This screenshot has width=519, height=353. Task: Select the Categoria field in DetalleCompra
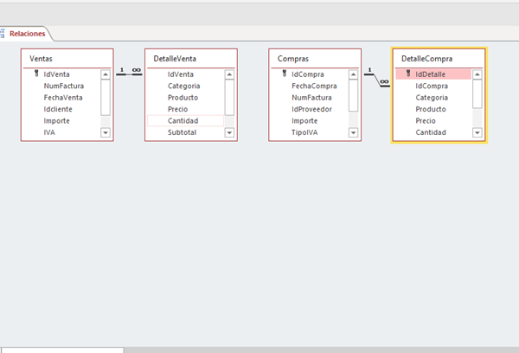pyautogui.click(x=432, y=98)
